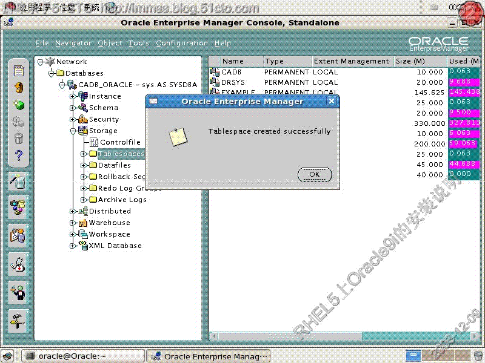
Task: Close the Oracle Enterprise Manager dialog
Action: coord(331,101)
